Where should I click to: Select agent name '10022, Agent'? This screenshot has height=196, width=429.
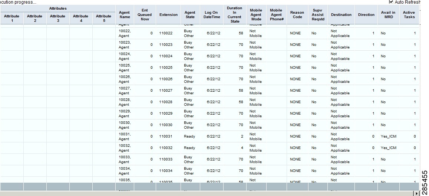pyautogui.click(x=125, y=33)
